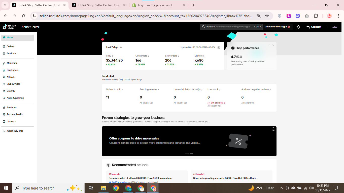
Task: Open Orders in the sidebar
Action: coord(10,46)
